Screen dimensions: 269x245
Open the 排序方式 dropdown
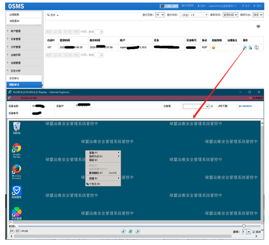click(258, 15)
